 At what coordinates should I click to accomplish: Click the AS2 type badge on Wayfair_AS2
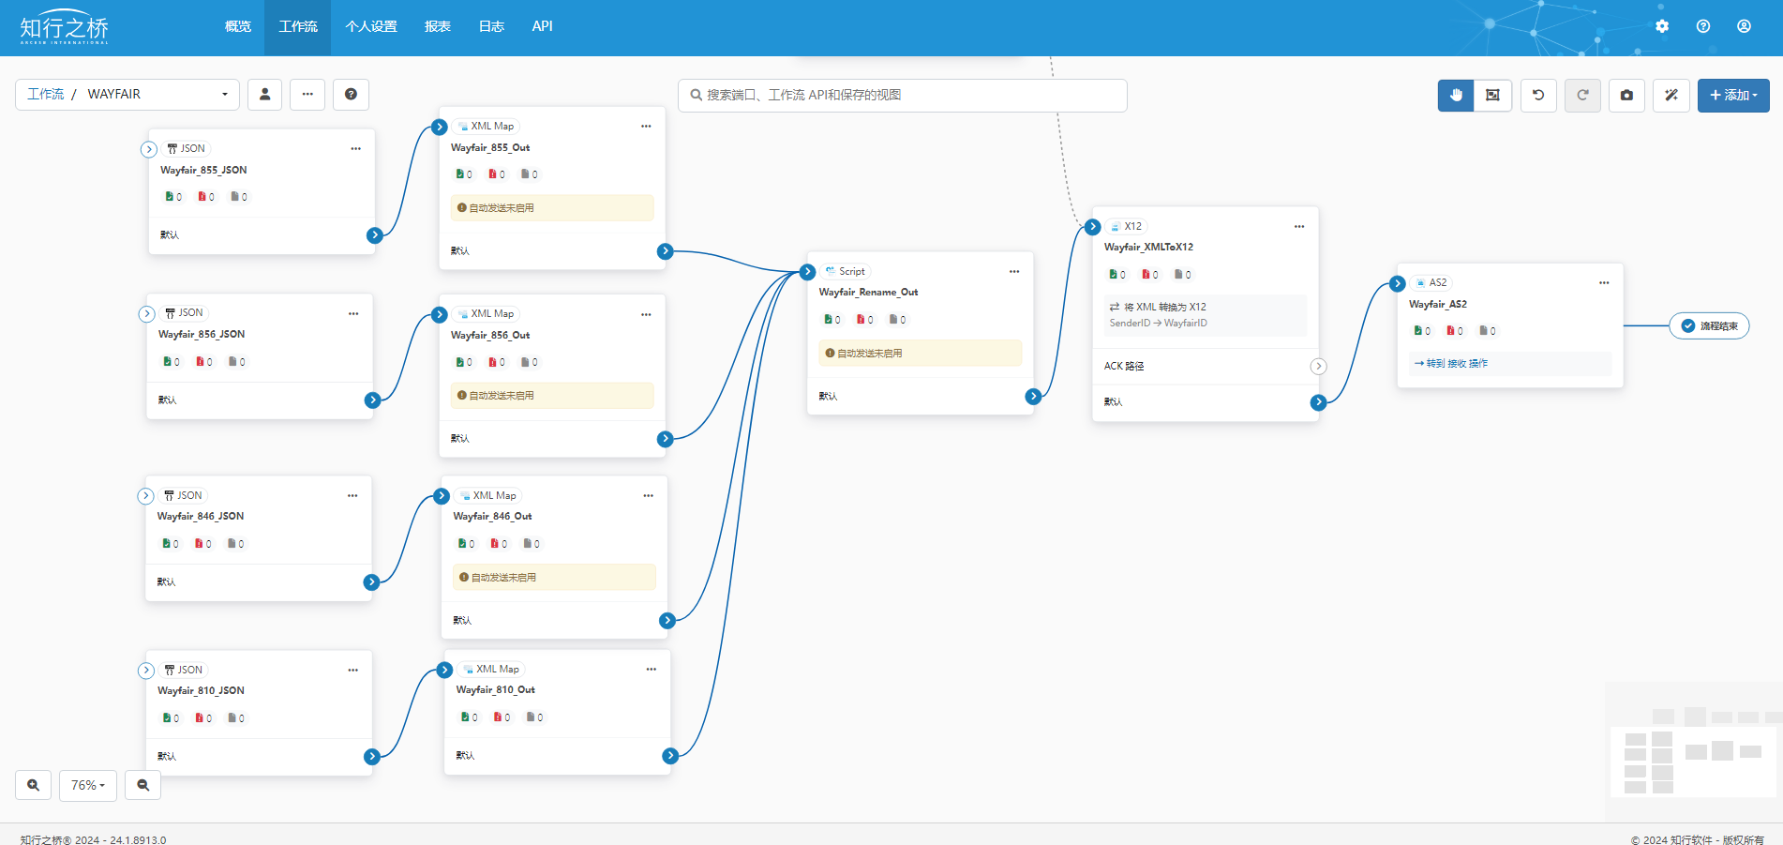click(x=1431, y=282)
